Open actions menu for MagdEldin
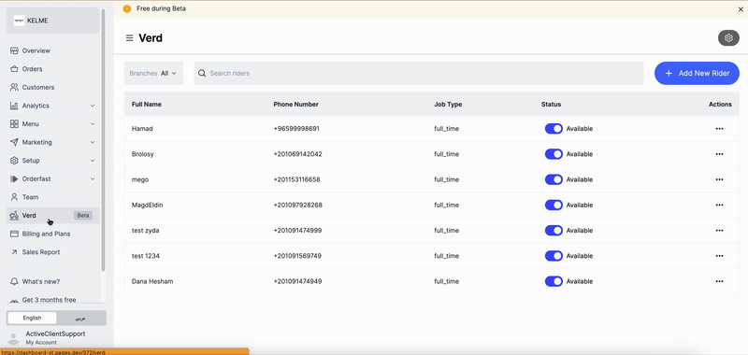Image resolution: width=748 pixels, height=355 pixels. [719, 205]
